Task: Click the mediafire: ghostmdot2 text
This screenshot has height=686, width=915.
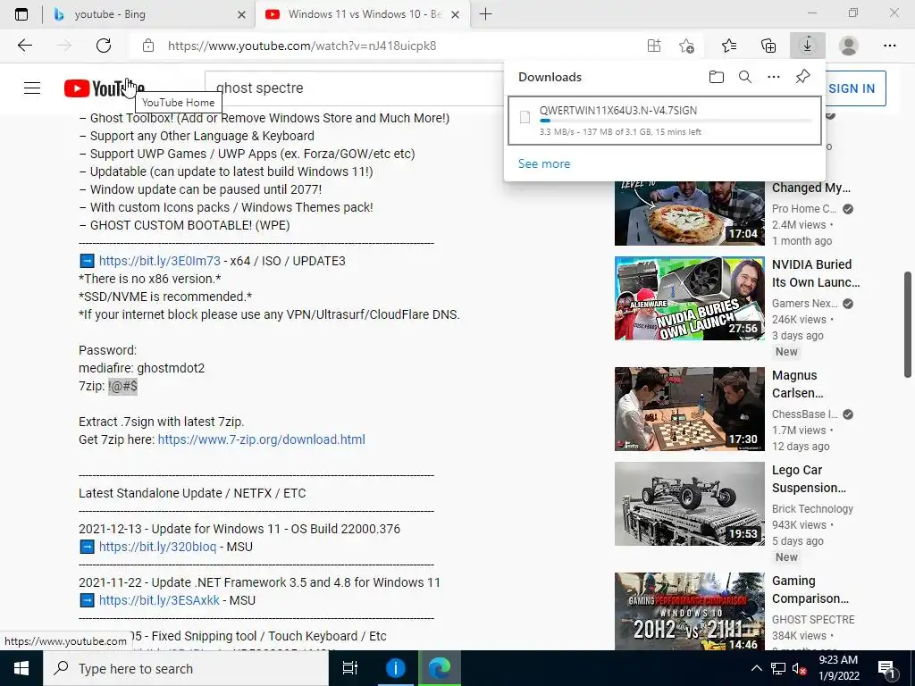Action: click(x=142, y=368)
